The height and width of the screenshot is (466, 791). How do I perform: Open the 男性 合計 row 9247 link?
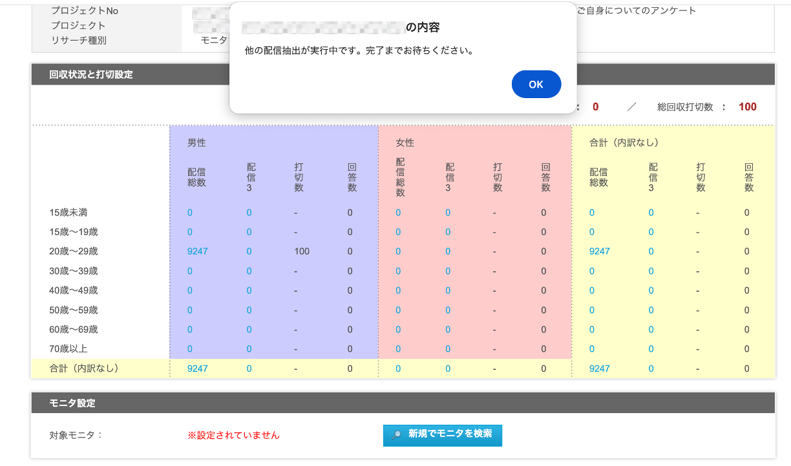tap(197, 369)
